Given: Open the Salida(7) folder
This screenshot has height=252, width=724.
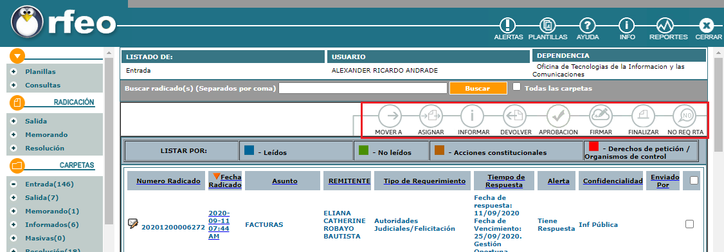Looking at the screenshot, I should pos(42,197).
